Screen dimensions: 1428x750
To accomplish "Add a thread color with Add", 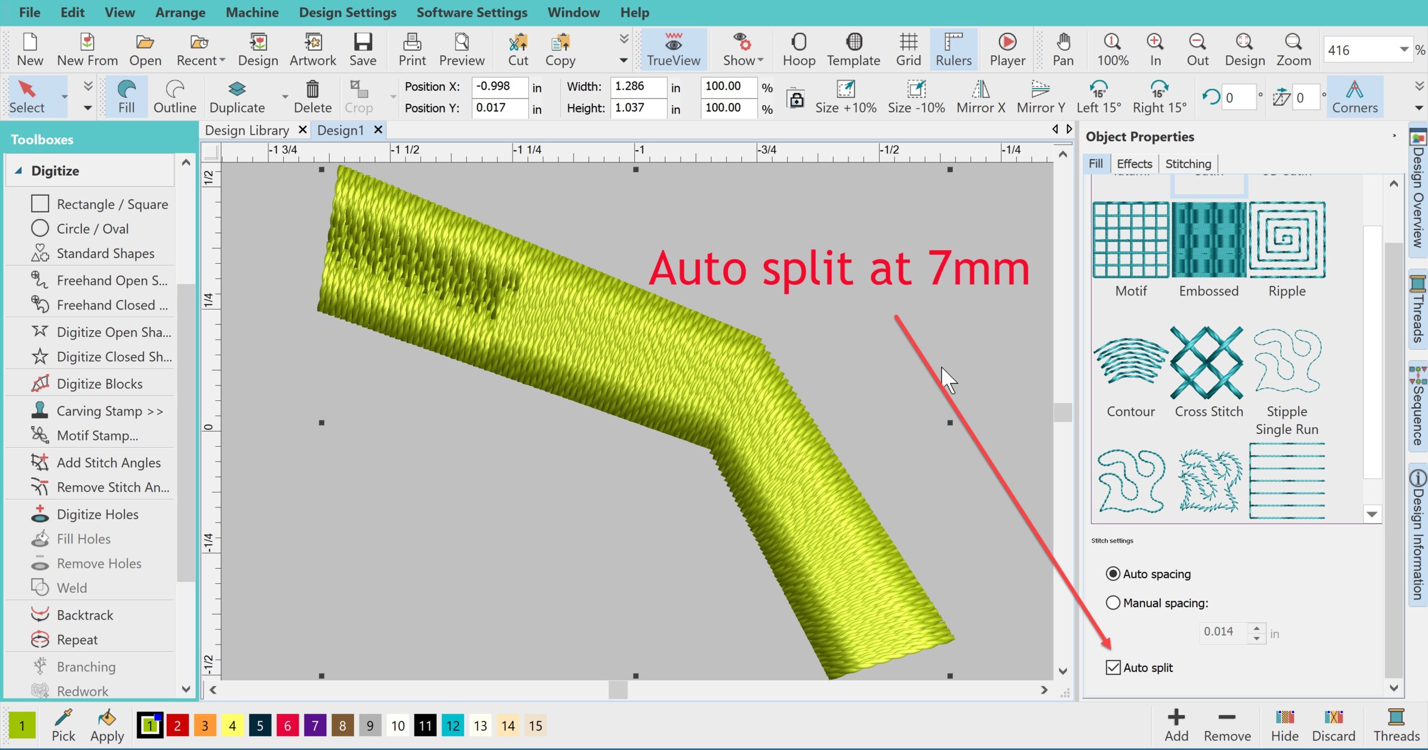I will coord(1176,725).
